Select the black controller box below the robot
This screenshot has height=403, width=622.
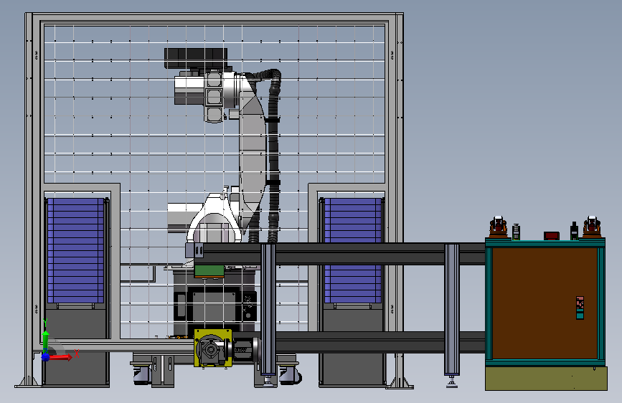215,306
